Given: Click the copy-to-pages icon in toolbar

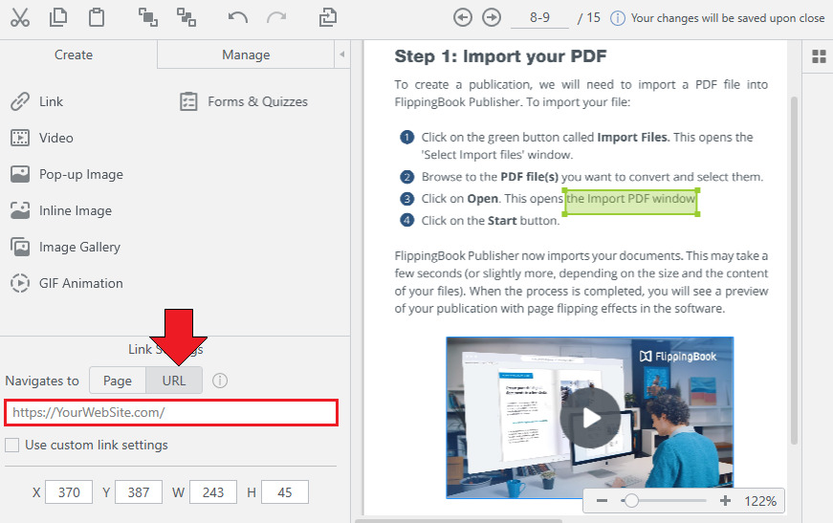Looking at the screenshot, I should pyautogui.click(x=328, y=17).
